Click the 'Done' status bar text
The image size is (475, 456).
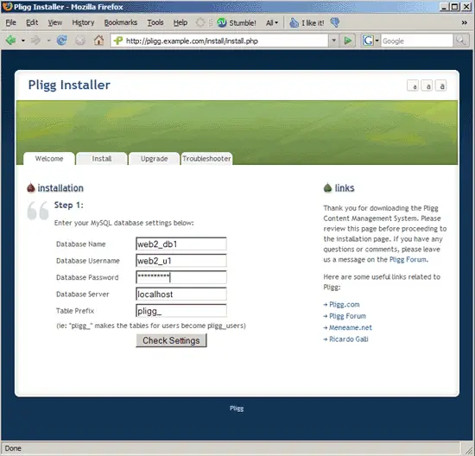13,448
